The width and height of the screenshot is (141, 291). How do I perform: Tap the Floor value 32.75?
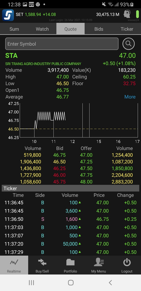point(129,84)
